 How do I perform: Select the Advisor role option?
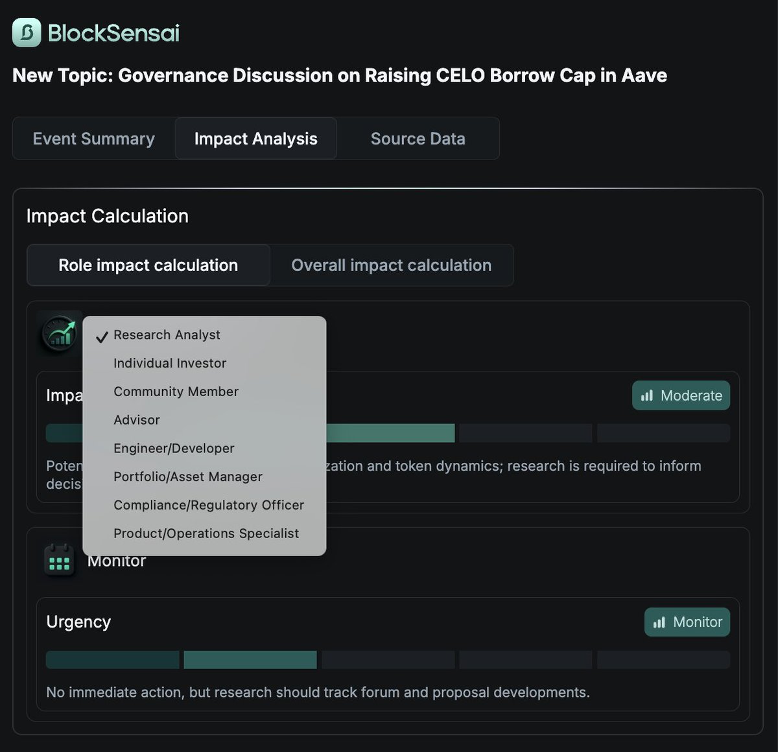[204, 420]
